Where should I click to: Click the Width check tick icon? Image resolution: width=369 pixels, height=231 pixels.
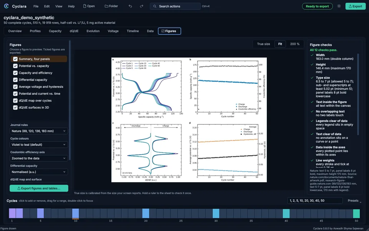point(312,55)
